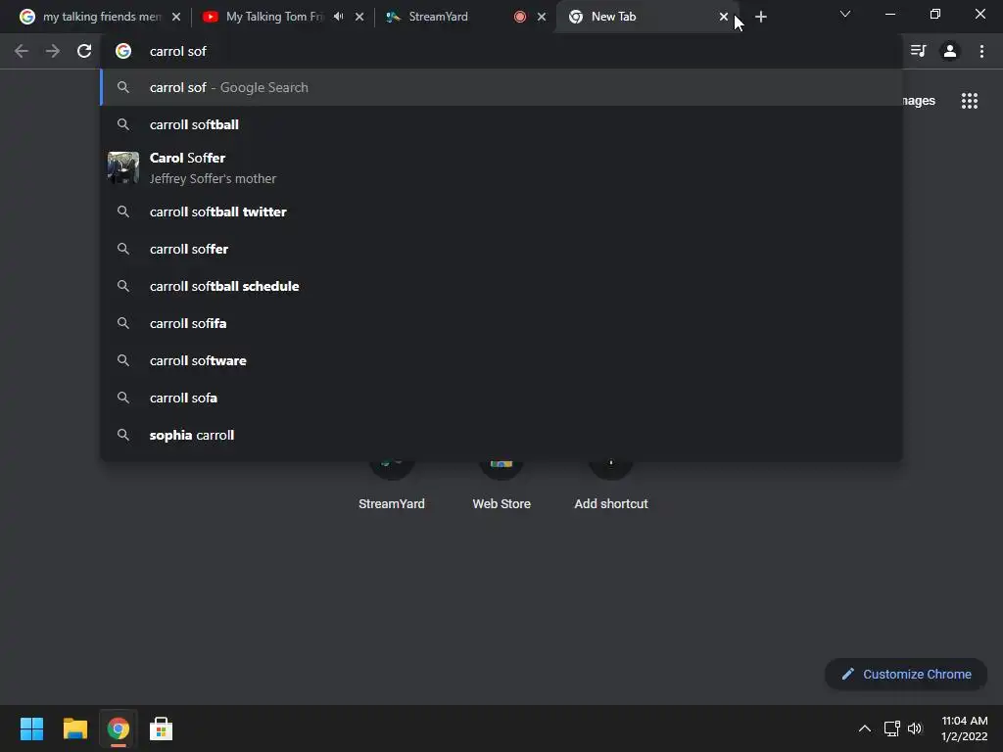The width and height of the screenshot is (1003, 752).
Task: Click search icon beside 'sophia carroll'
Action: tap(123, 435)
